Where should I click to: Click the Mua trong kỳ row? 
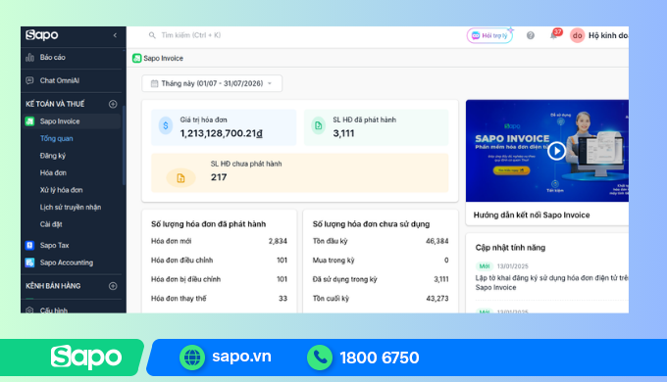click(381, 260)
